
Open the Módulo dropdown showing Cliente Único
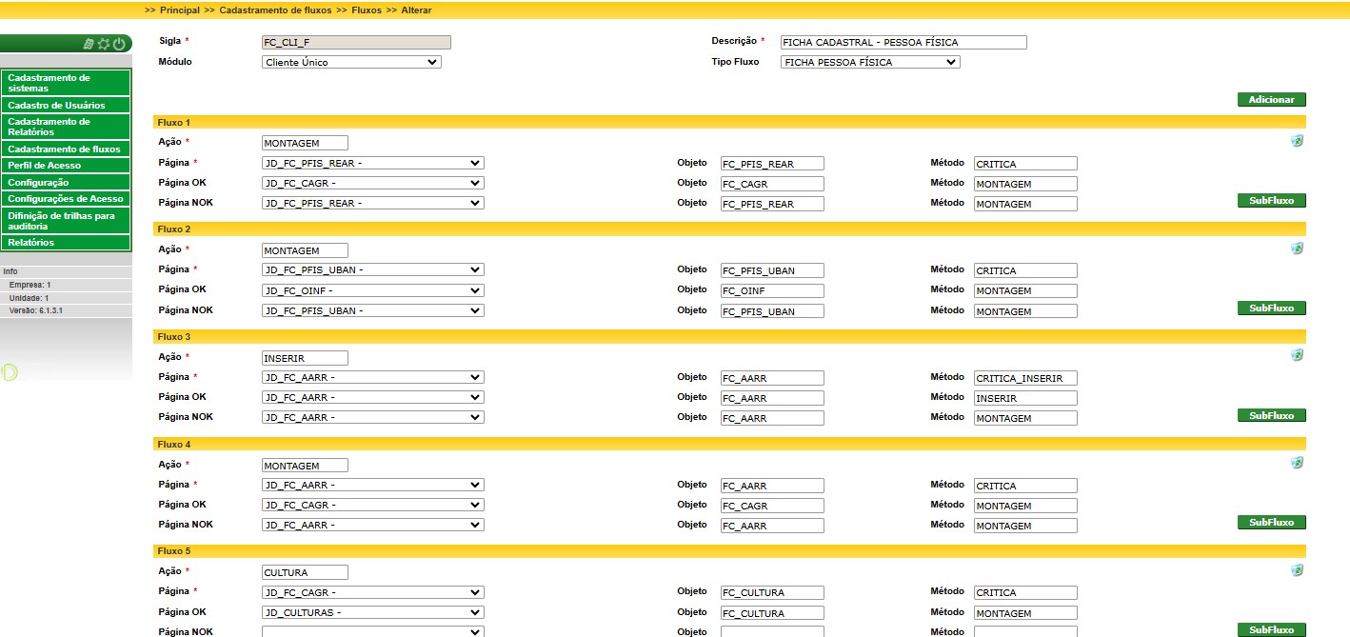click(351, 62)
